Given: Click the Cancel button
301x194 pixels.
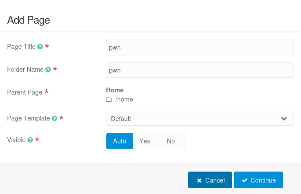Looking at the screenshot, I should pos(210,180).
